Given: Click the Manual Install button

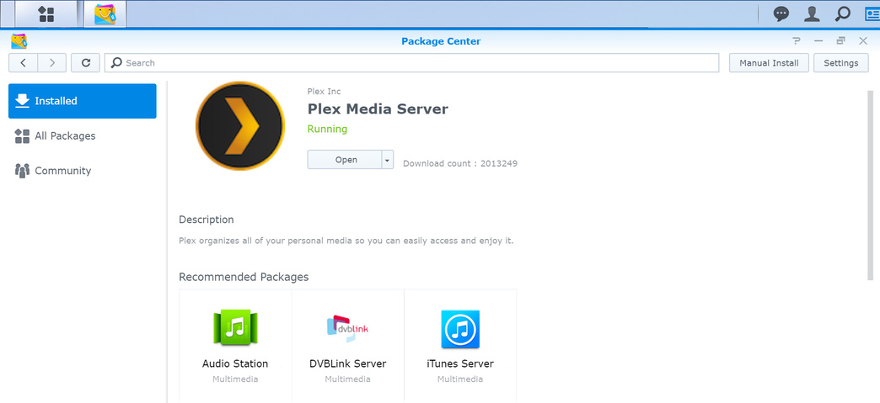Looking at the screenshot, I should 769,63.
